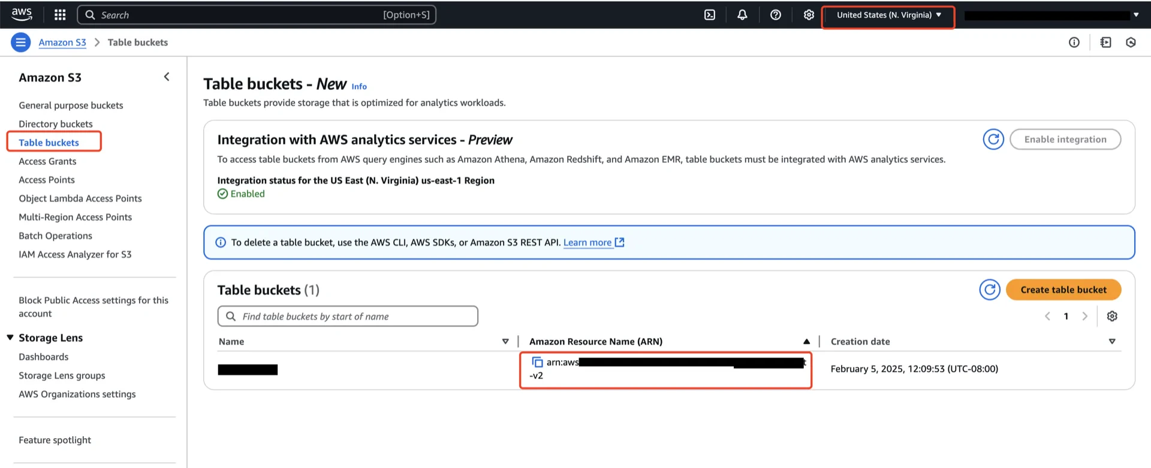Click the AWS logo home icon
This screenshot has width=1151, height=468.
point(22,14)
